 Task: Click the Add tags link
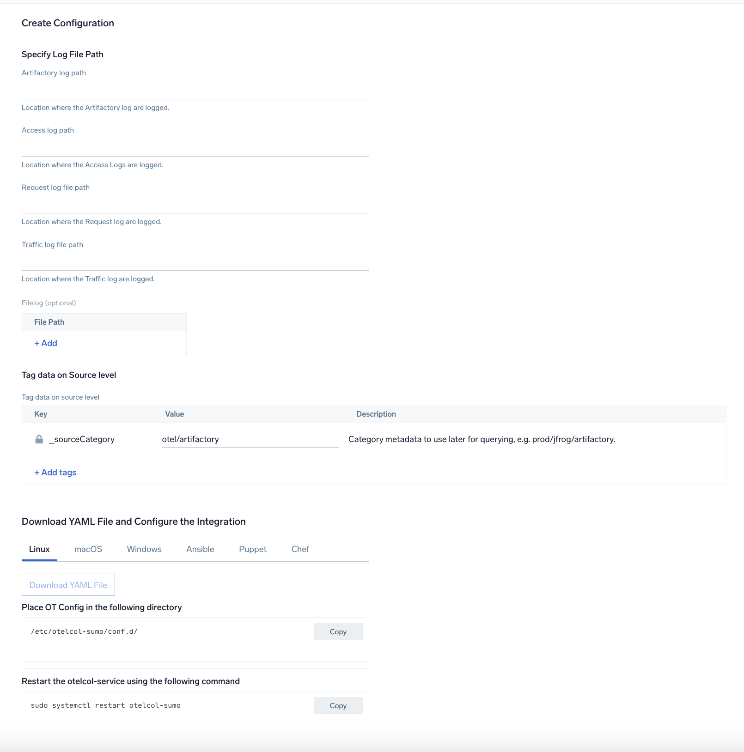(55, 473)
